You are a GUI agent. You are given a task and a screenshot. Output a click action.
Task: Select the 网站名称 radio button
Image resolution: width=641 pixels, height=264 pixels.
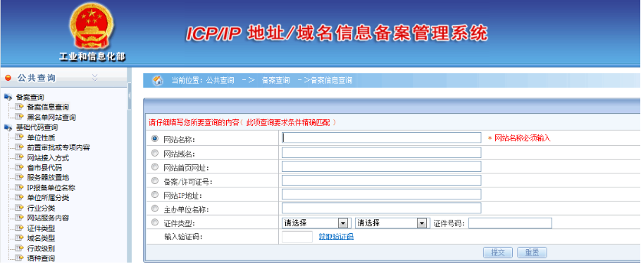point(154,138)
